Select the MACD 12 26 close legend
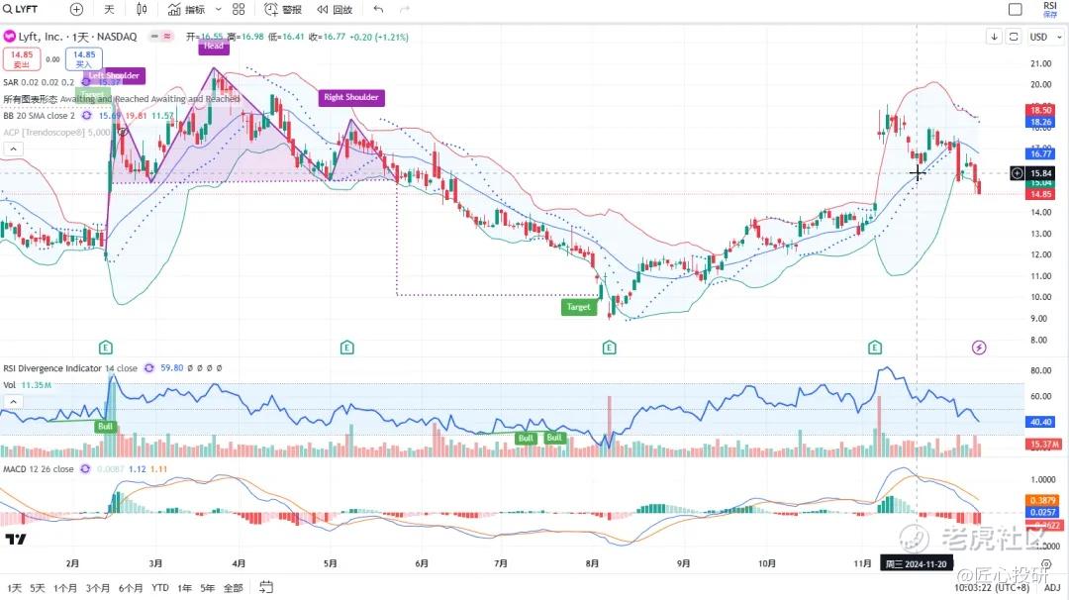1069x600 pixels. point(39,469)
